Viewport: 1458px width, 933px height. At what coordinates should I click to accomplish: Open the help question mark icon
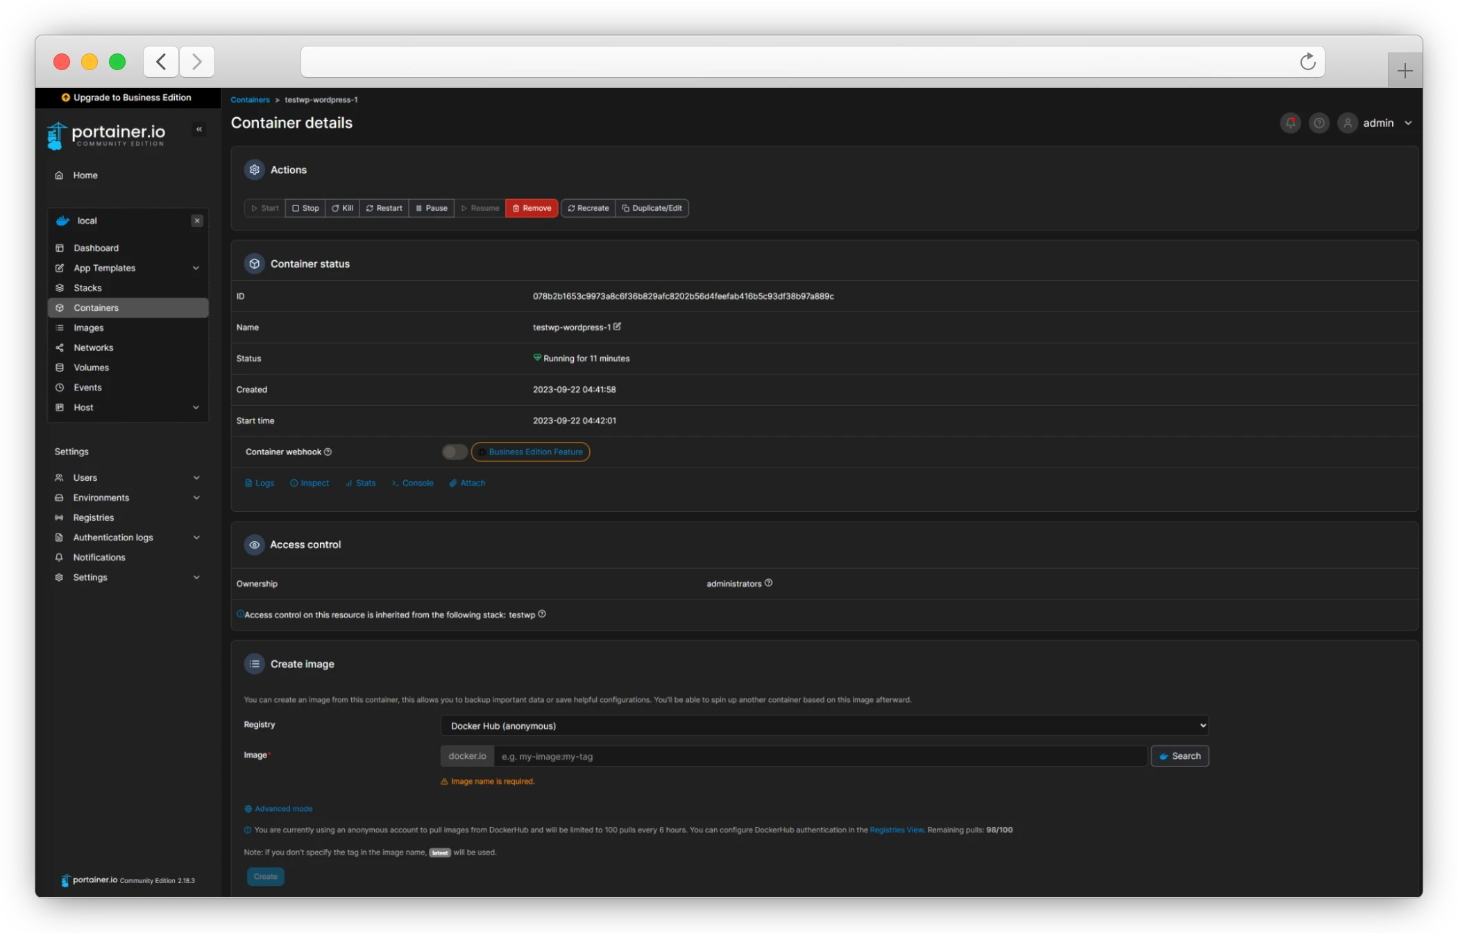point(1319,123)
